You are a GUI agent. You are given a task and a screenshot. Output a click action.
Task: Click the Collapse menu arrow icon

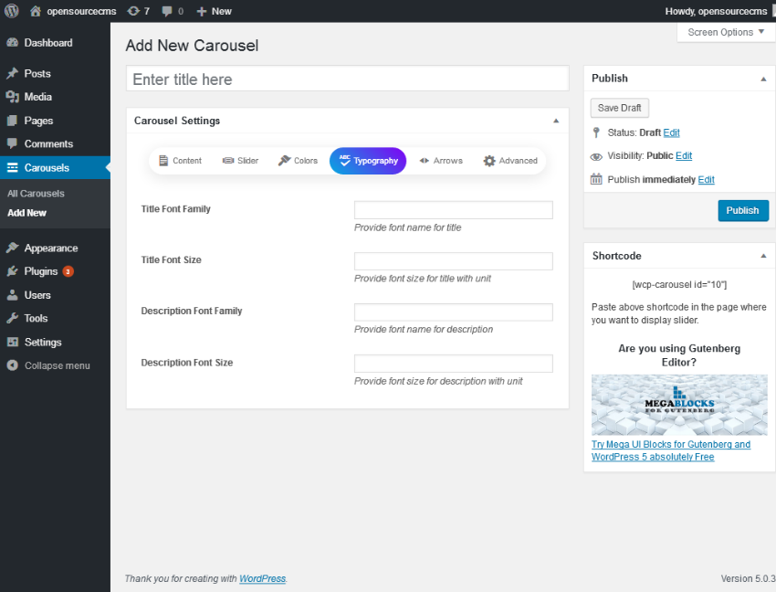coord(13,365)
